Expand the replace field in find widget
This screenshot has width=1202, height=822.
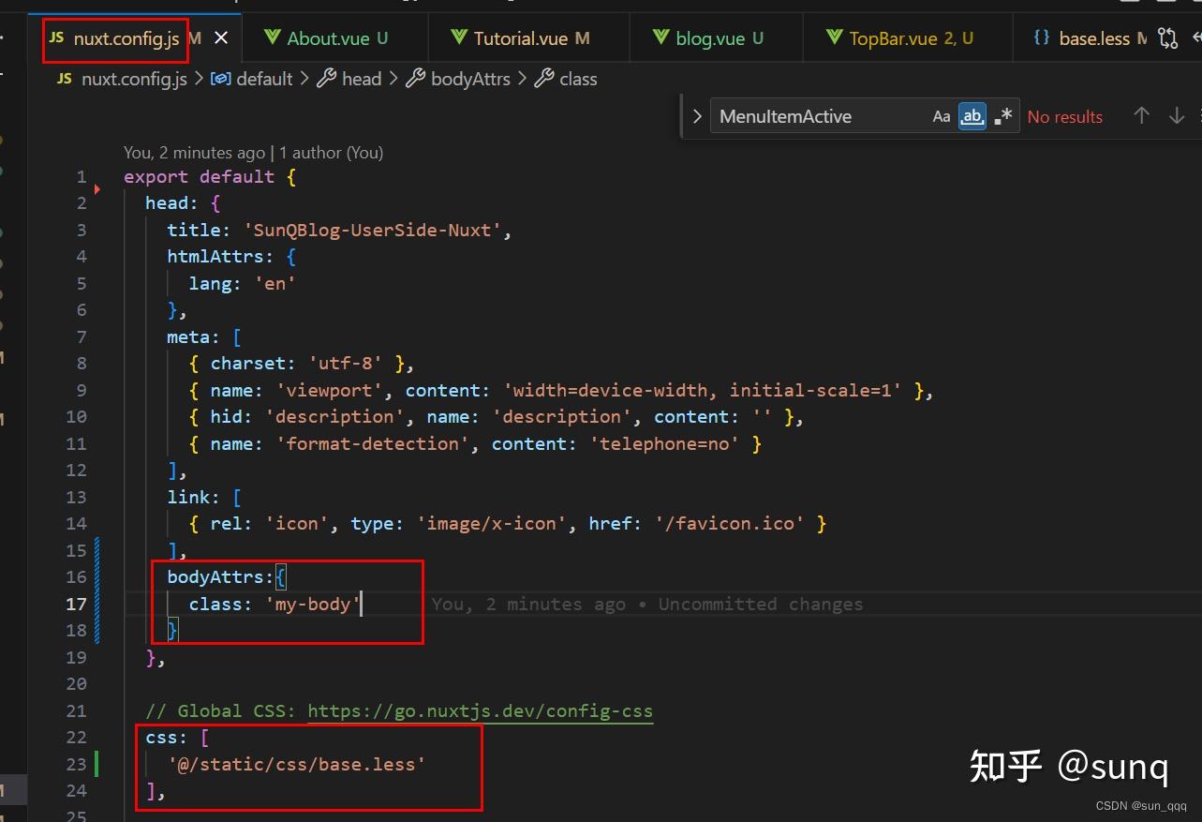(x=696, y=116)
